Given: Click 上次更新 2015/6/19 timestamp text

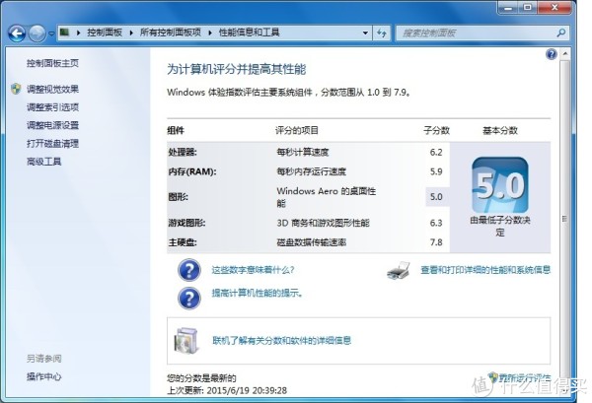Looking at the screenshot, I should point(227,390).
